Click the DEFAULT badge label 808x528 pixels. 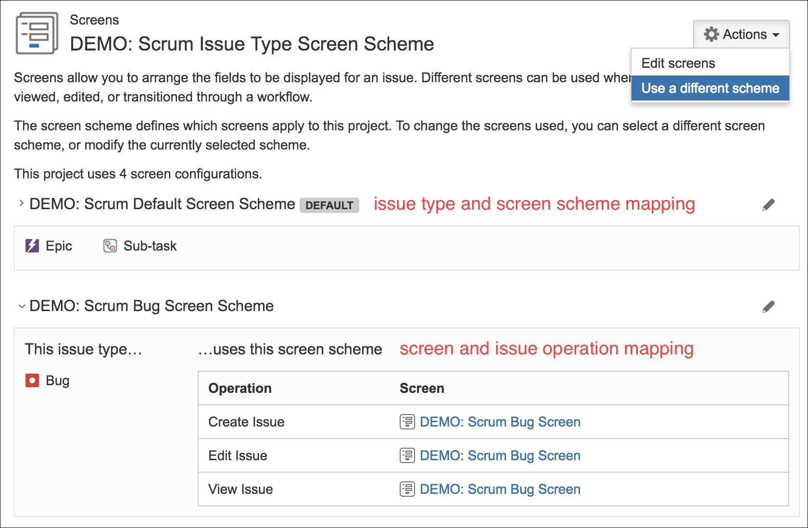[329, 205]
